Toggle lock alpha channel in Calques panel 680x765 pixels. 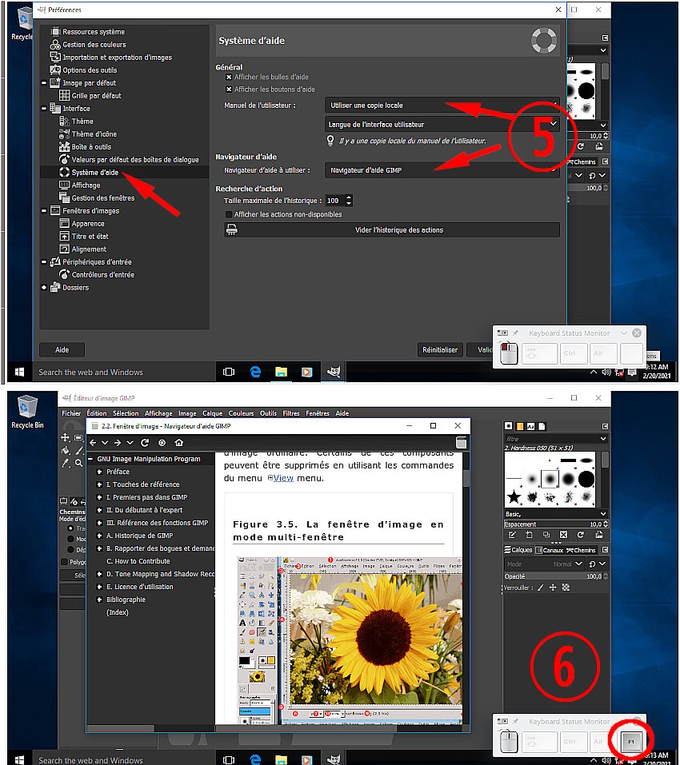[566, 588]
